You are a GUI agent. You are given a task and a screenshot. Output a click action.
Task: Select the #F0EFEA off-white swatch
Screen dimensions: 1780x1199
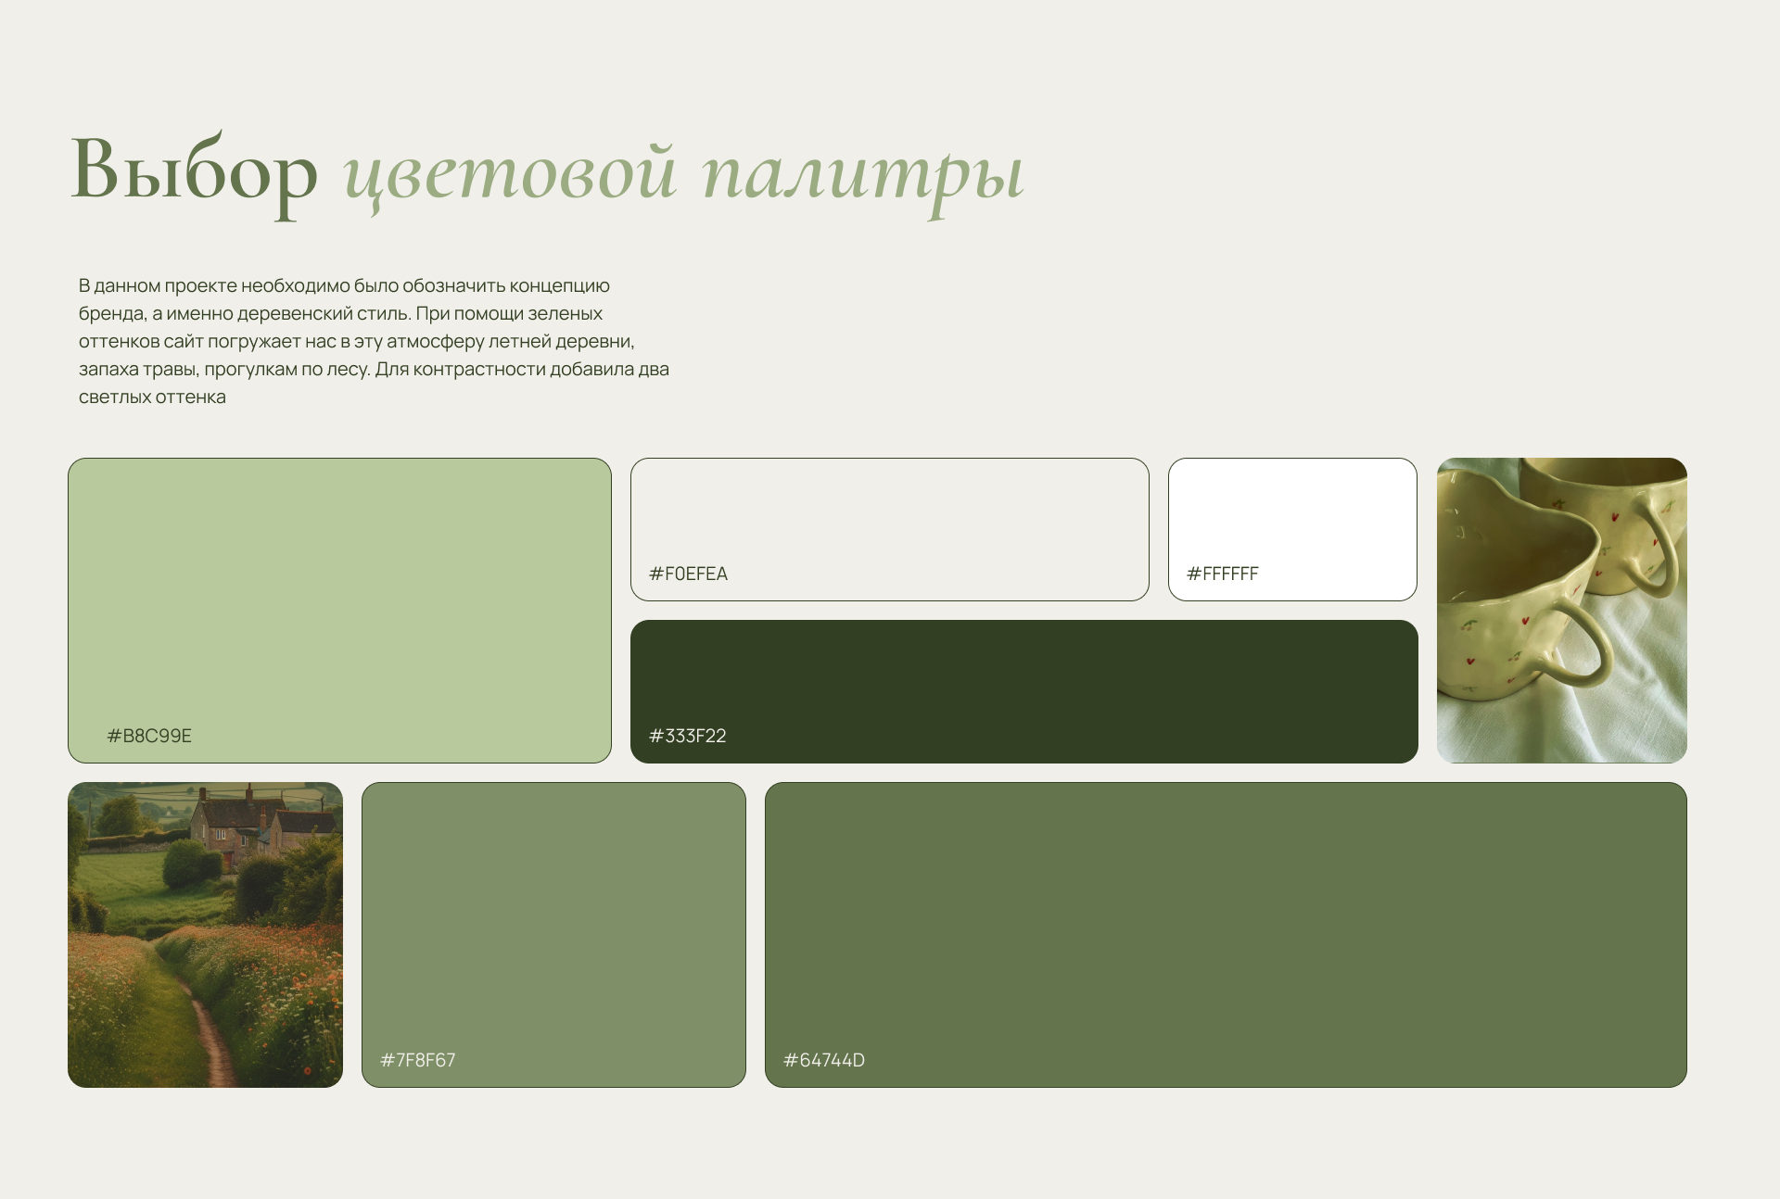click(889, 519)
